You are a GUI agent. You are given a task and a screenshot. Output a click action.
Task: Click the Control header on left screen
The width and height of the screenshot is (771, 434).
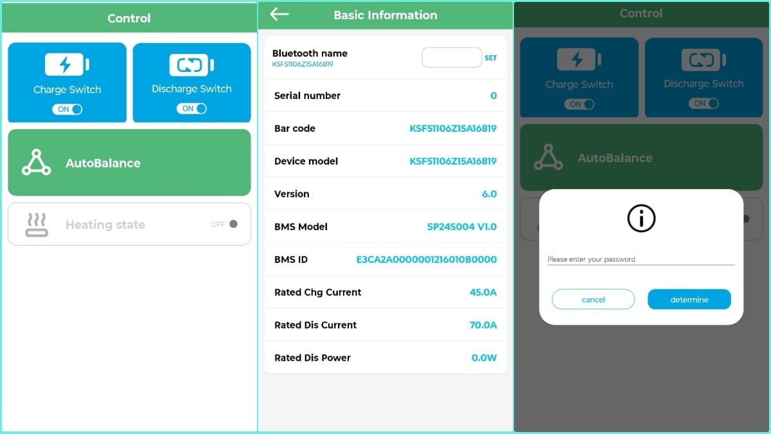129,18
